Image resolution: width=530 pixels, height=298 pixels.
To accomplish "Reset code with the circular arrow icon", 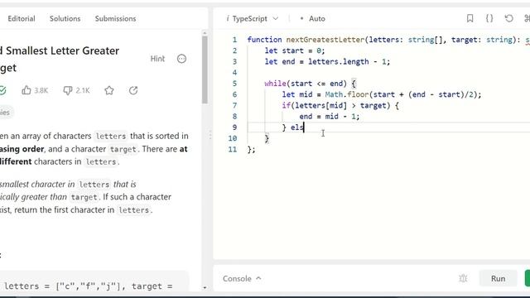I will (x=508, y=18).
